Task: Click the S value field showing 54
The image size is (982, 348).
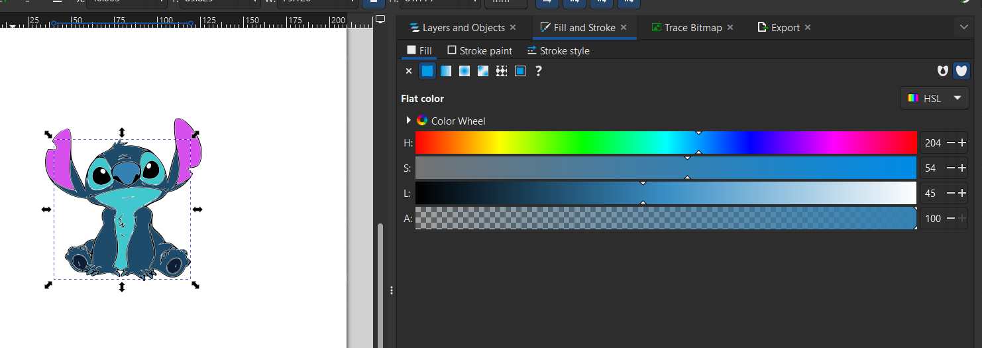Action: [x=933, y=168]
